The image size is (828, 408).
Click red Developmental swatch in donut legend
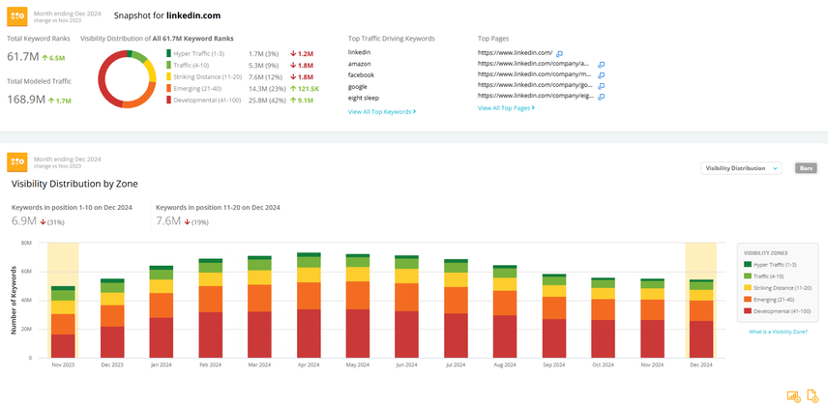169,100
